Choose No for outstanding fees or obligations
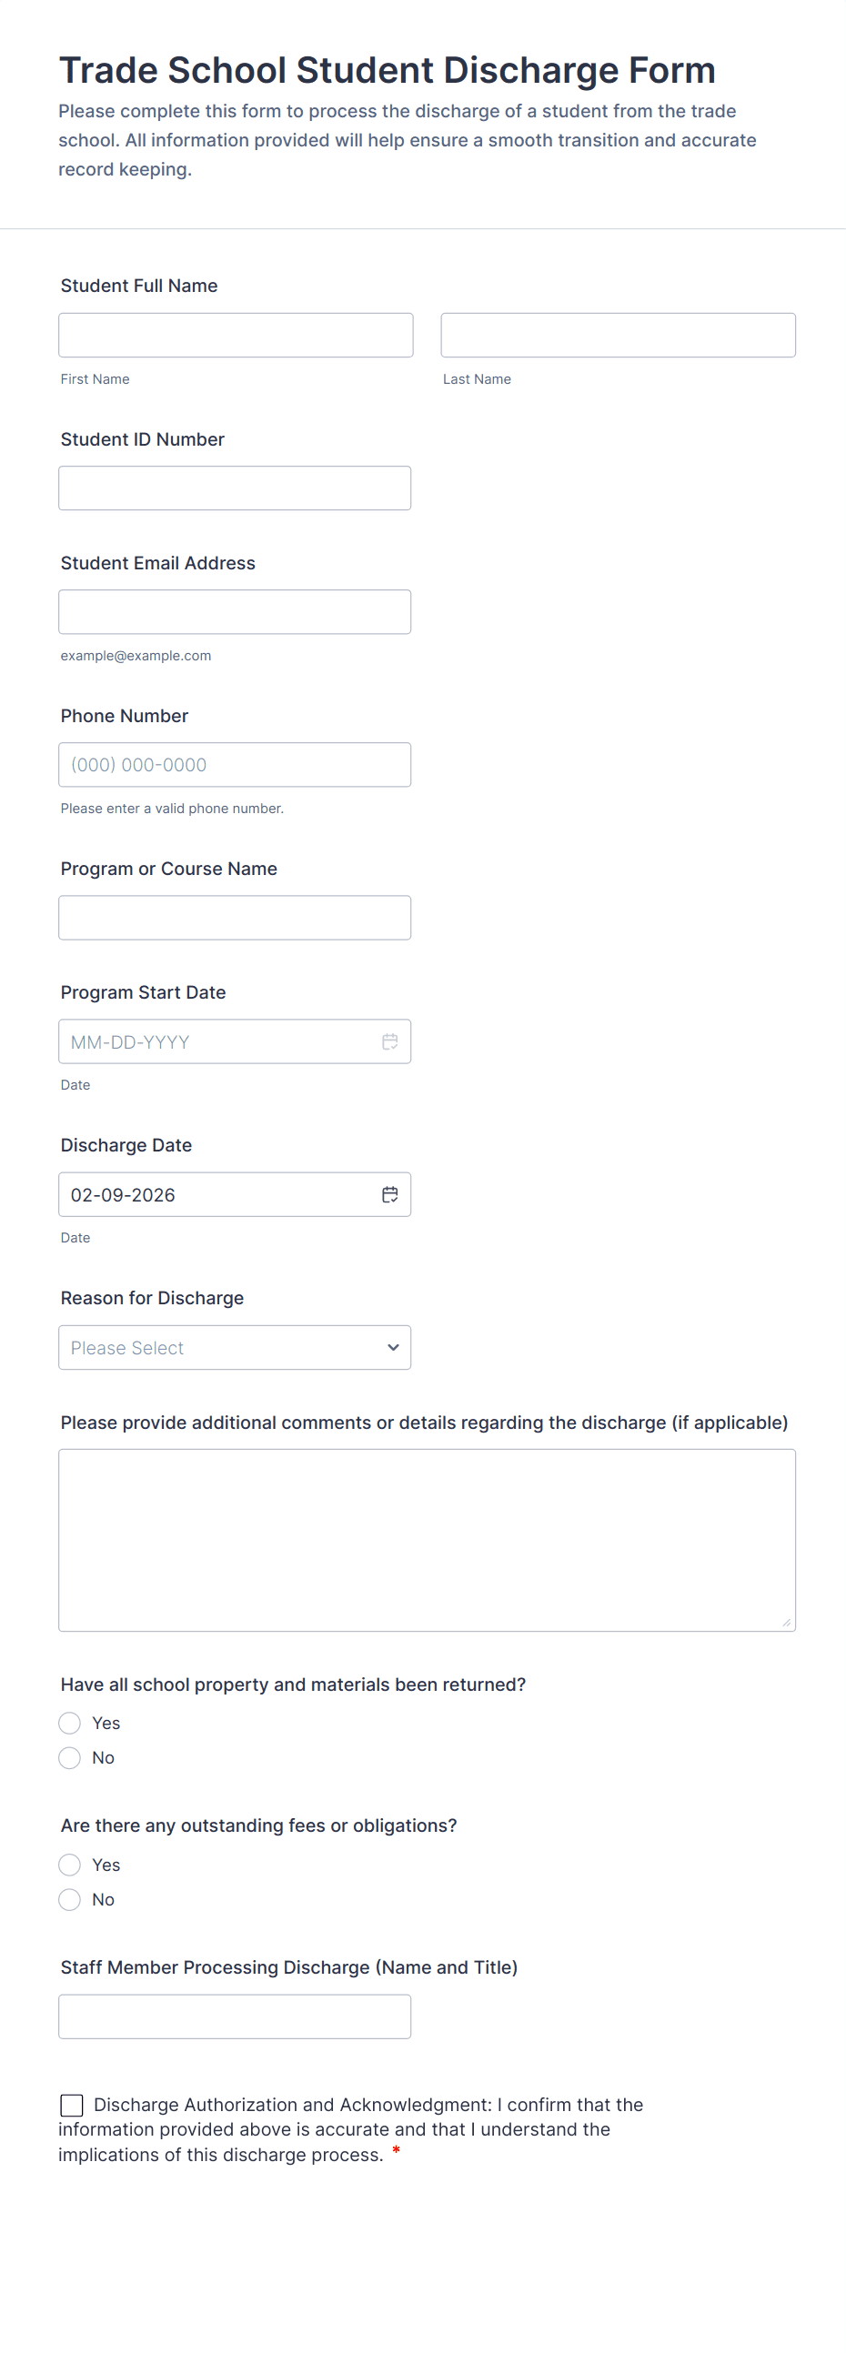 (69, 1899)
